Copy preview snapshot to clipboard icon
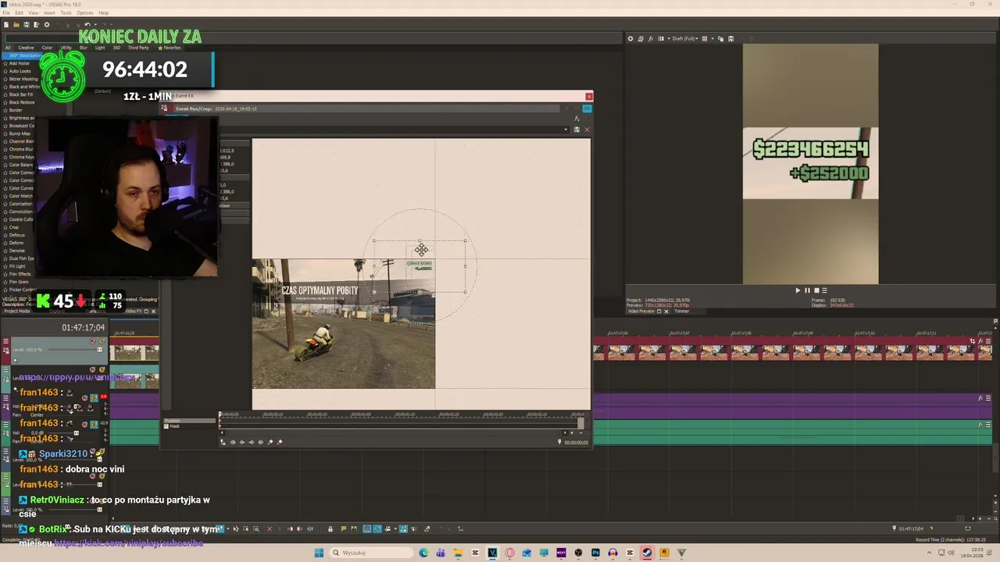Image resolution: width=1000 pixels, height=562 pixels. click(x=720, y=38)
